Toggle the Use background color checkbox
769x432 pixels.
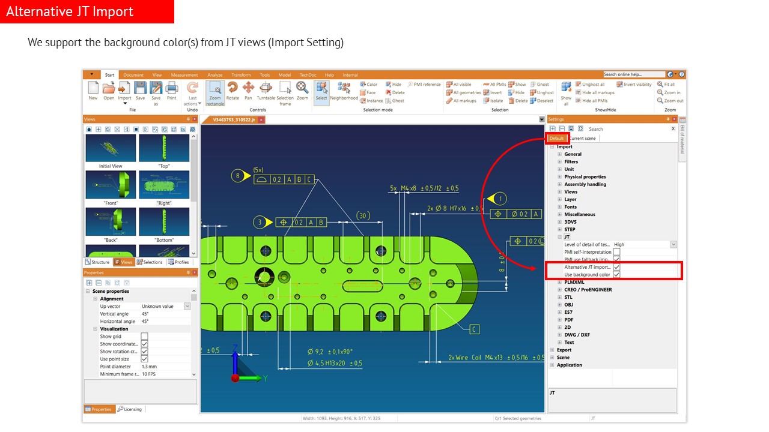click(x=616, y=274)
